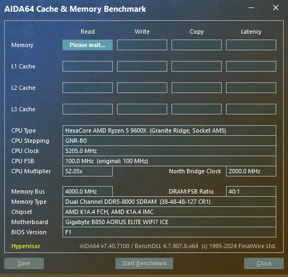Click the 'CPU Stepping' label
Viewport: 288px width, 277px height.
tap(30, 141)
